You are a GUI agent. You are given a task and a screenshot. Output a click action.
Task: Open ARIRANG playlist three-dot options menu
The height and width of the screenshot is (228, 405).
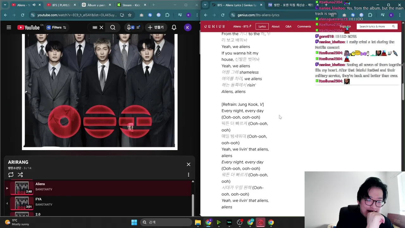(x=189, y=175)
